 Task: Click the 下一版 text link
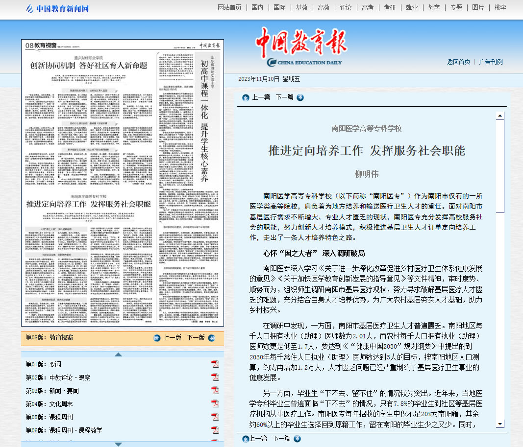click(x=196, y=338)
